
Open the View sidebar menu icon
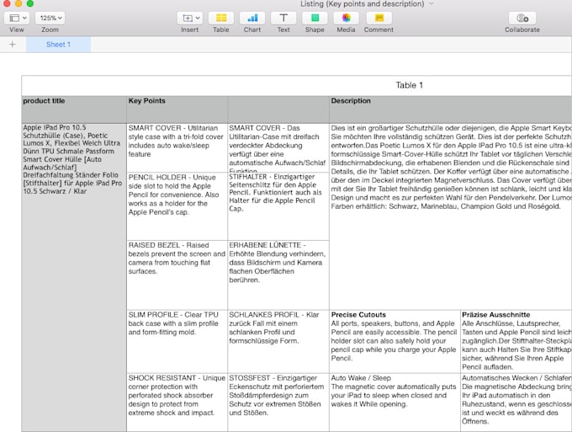[18, 18]
